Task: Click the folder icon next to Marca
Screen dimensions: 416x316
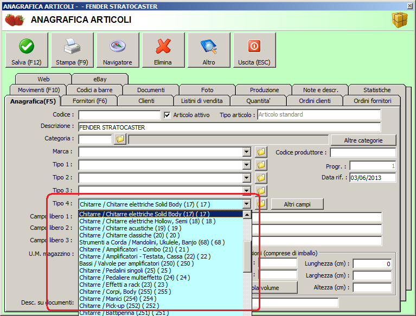Action: (x=261, y=152)
